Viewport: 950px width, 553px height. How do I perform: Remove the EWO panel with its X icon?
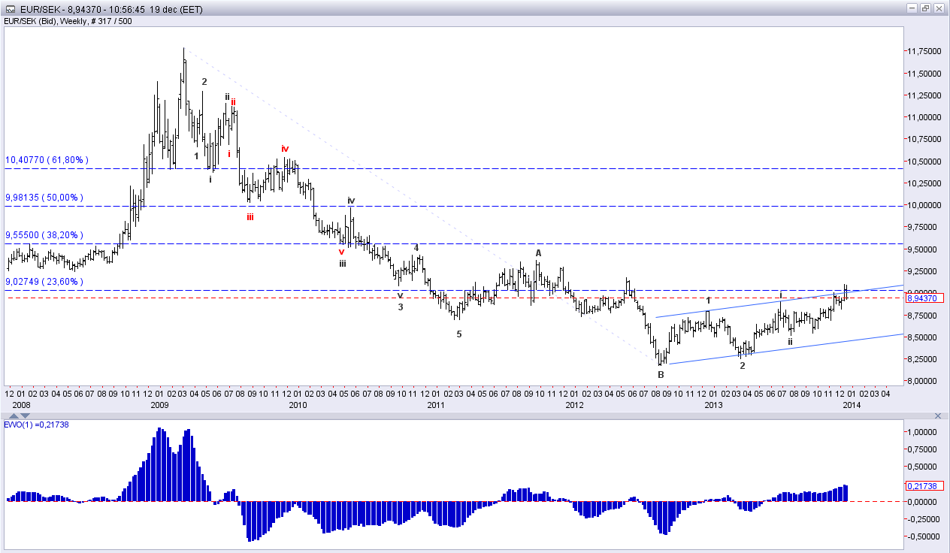[938, 415]
